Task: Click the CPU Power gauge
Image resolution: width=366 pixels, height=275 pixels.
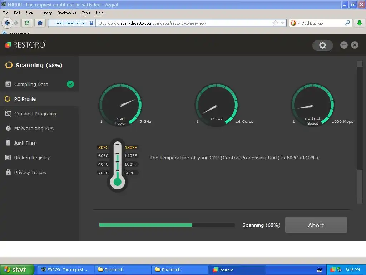Action: point(120,105)
